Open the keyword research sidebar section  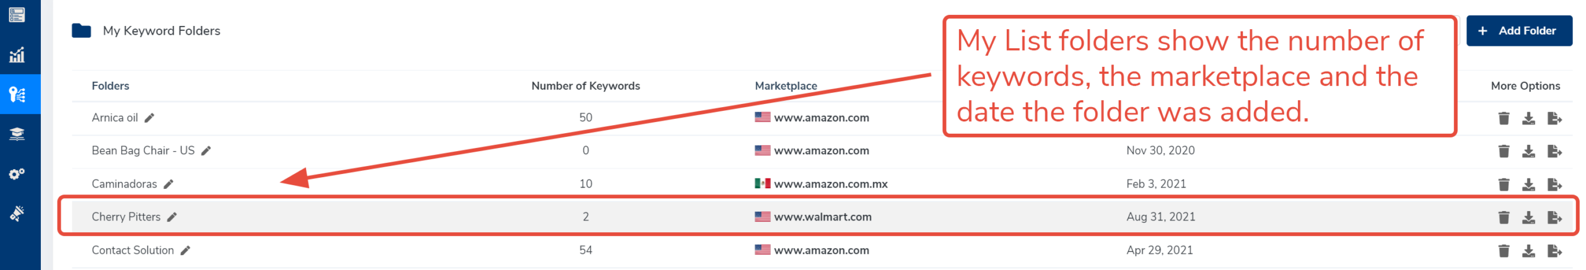tap(17, 94)
